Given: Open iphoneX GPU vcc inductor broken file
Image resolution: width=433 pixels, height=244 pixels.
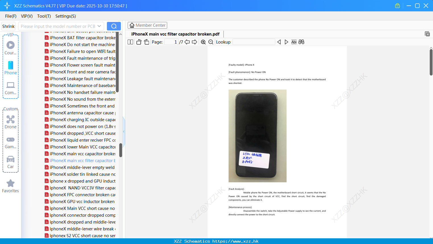Looking at the screenshot, I should (x=80, y=201).
